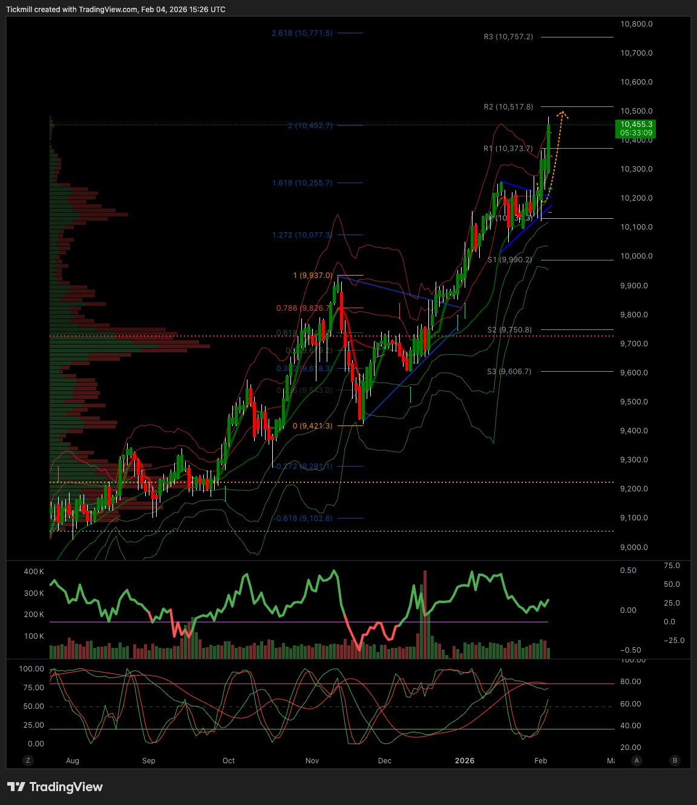Viewport: 697px width, 805px height.
Task: Toggle the green last-price tag showing 10,455.3
Action: 636,124
